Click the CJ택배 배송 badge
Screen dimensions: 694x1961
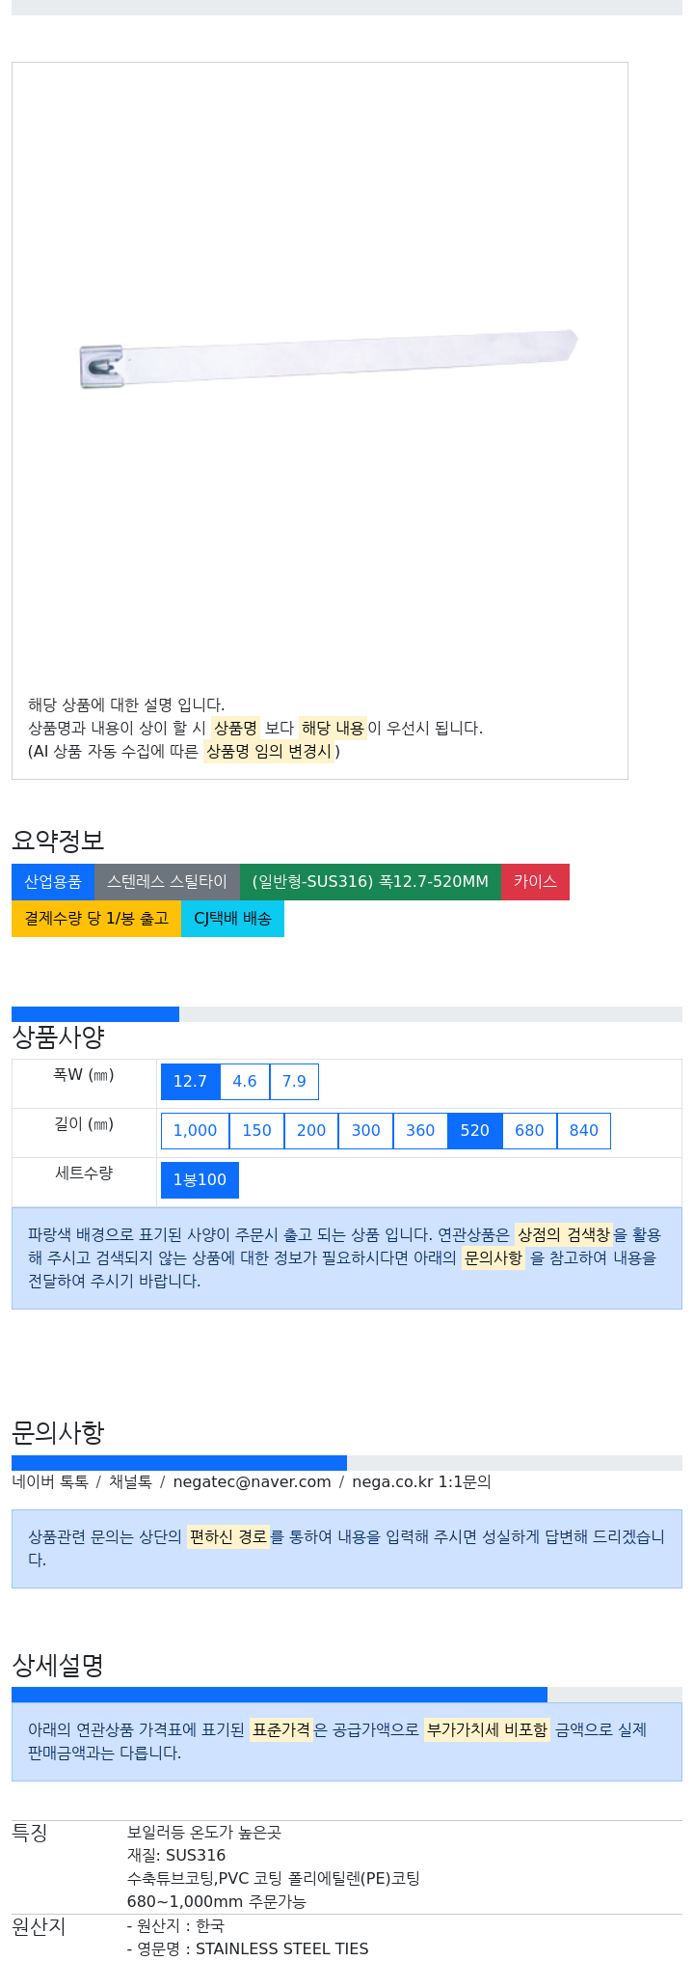point(232,918)
